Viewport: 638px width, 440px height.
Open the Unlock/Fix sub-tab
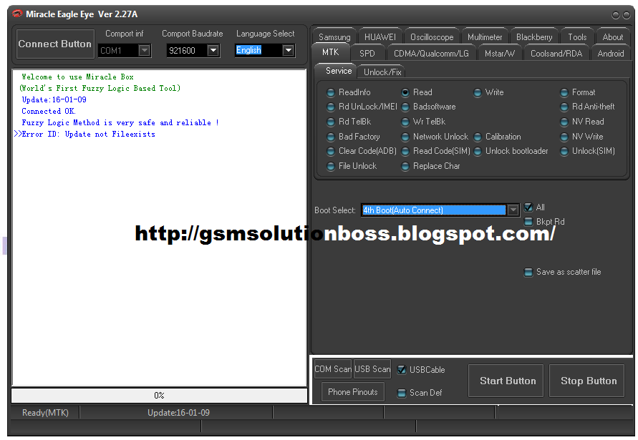click(382, 72)
